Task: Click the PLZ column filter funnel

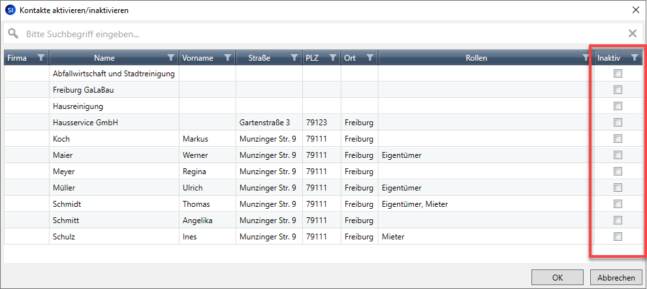Action: (333, 57)
